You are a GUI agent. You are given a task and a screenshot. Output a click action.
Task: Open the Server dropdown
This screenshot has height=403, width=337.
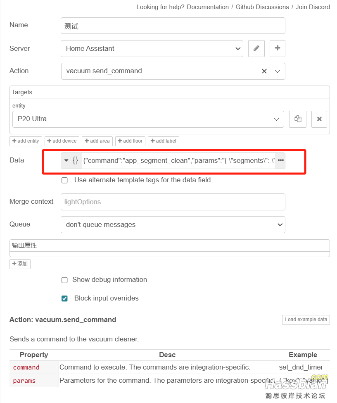(x=152, y=48)
